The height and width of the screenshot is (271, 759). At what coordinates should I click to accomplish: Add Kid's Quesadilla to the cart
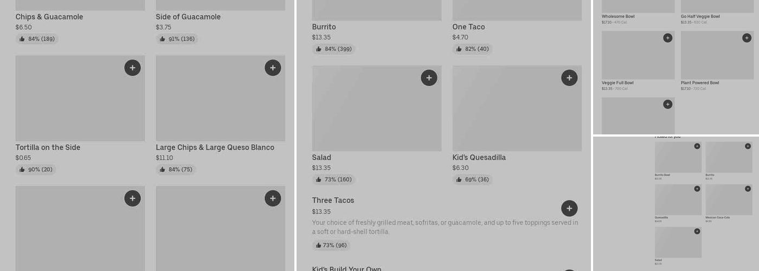(x=569, y=78)
